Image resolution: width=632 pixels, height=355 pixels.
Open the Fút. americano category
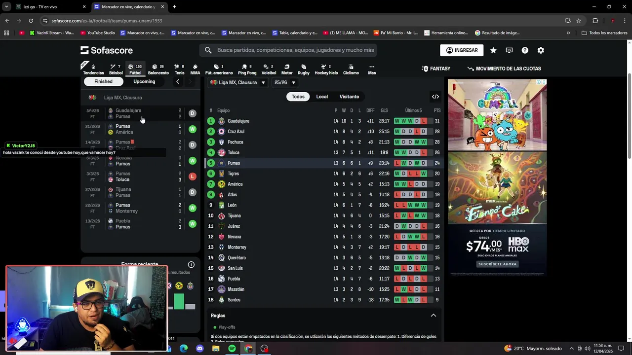tap(219, 70)
